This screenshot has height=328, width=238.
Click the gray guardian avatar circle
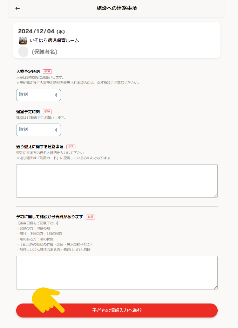[23, 52]
